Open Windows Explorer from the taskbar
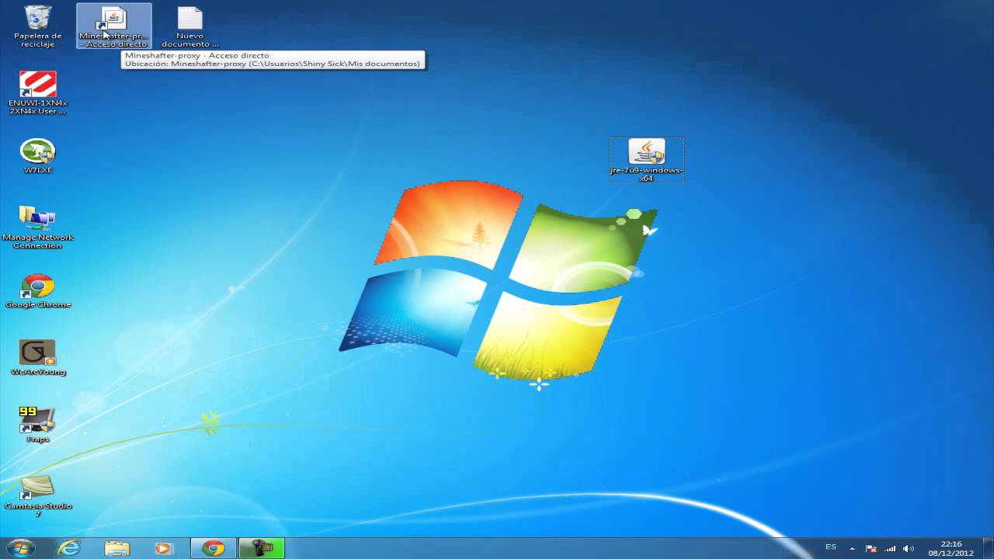Viewport: 994px width, 559px height. click(117, 548)
